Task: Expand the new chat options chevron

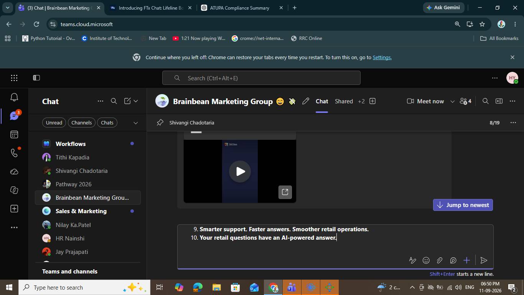Action: pos(135,101)
